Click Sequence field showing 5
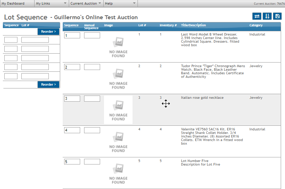This screenshot has width=285, height=189. (x=72, y=162)
